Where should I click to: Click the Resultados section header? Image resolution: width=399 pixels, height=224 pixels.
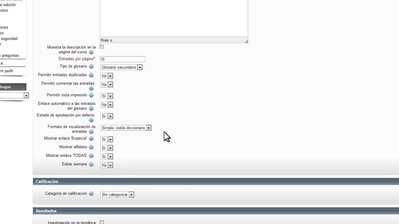pos(216,211)
